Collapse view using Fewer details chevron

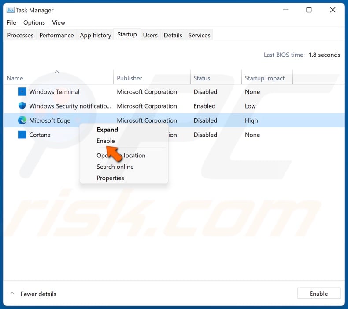click(12, 294)
